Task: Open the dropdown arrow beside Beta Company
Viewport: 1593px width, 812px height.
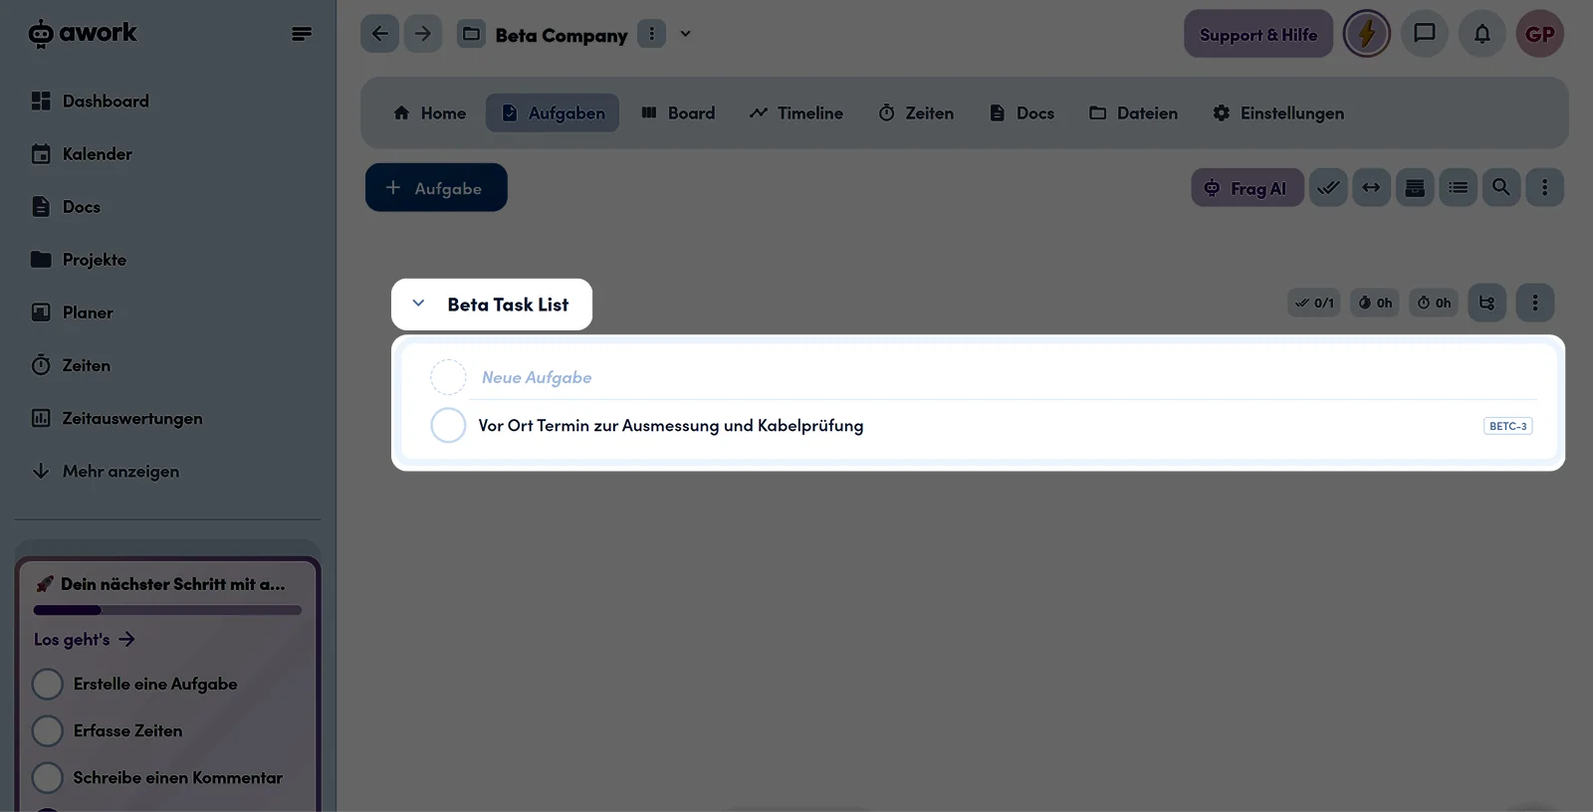Action: pos(685,34)
